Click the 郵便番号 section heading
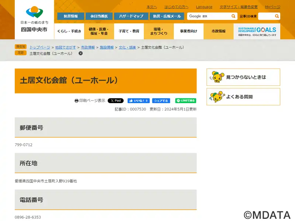The width and height of the screenshot is (295, 221). pyautogui.click(x=31, y=127)
